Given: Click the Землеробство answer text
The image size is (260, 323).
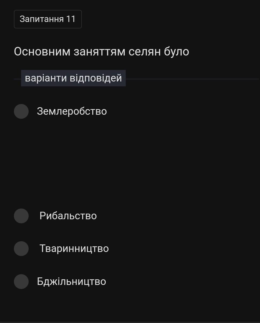Looking at the screenshot, I should (x=72, y=111).
